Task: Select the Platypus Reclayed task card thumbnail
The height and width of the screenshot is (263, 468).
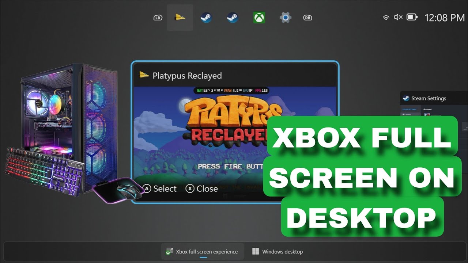Action: tap(235, 132)
